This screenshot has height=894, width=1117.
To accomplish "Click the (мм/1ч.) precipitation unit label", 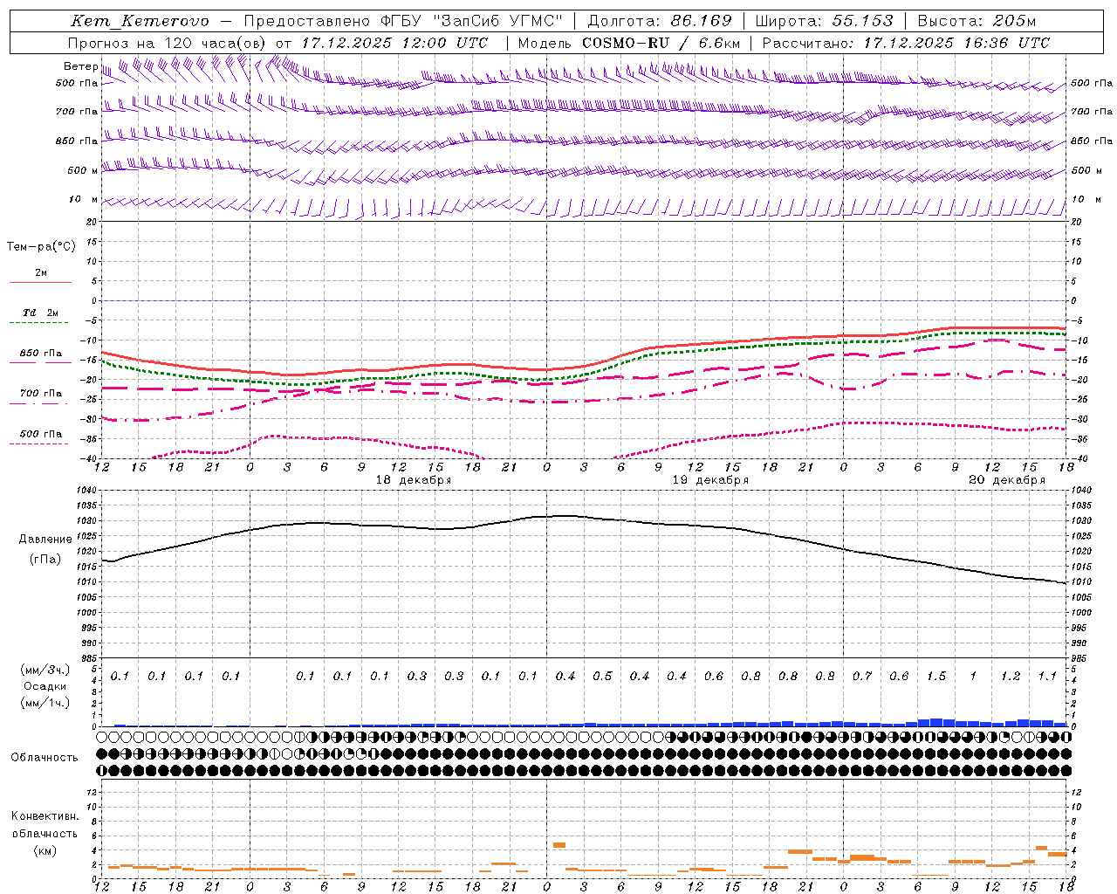I will tap(44, 703).
